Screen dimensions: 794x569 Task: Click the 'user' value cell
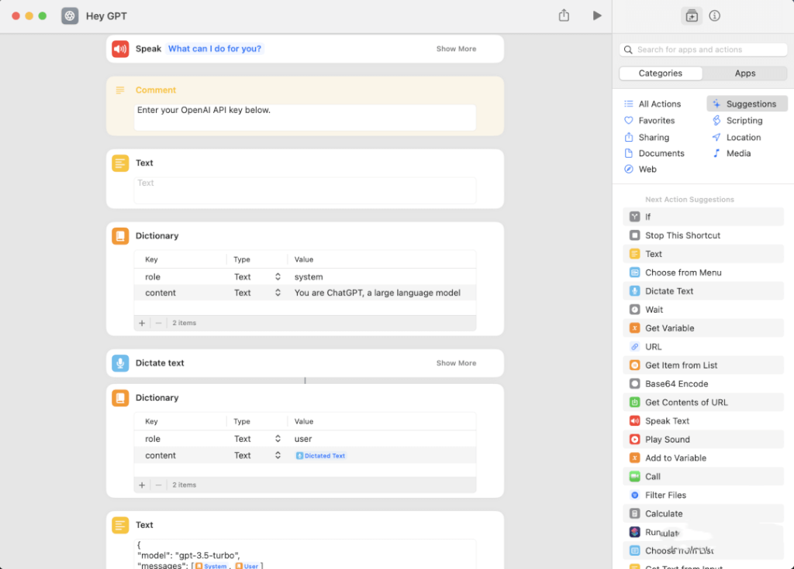click(x=303, y=438)
